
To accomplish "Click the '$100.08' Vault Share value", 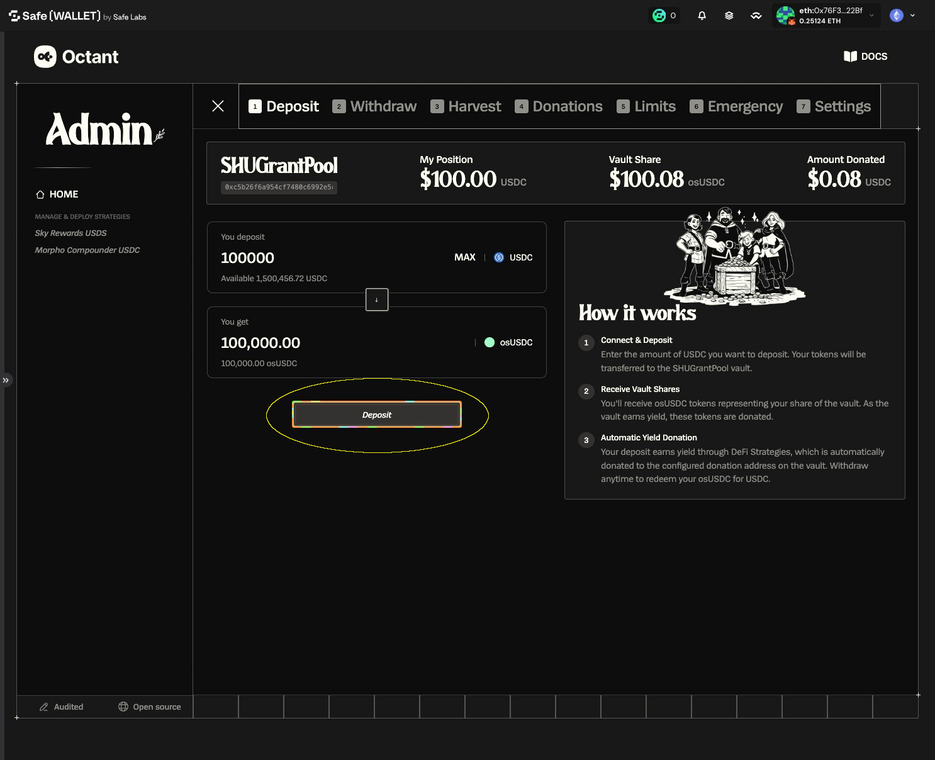I will point(646,179).
